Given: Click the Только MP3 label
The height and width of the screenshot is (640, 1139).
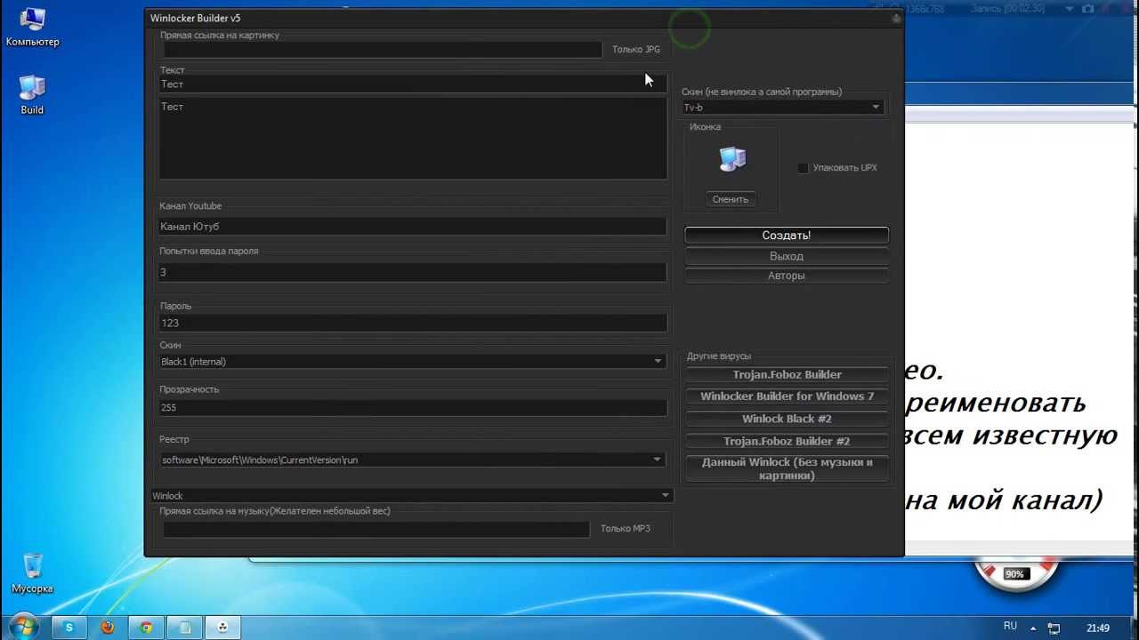Looking at the screenshot, I should click(x=626, y=529).
